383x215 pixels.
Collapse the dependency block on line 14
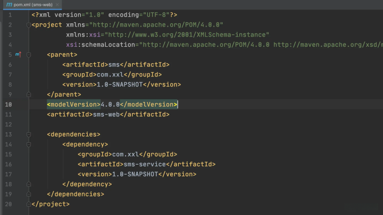[x=28, y=144]
